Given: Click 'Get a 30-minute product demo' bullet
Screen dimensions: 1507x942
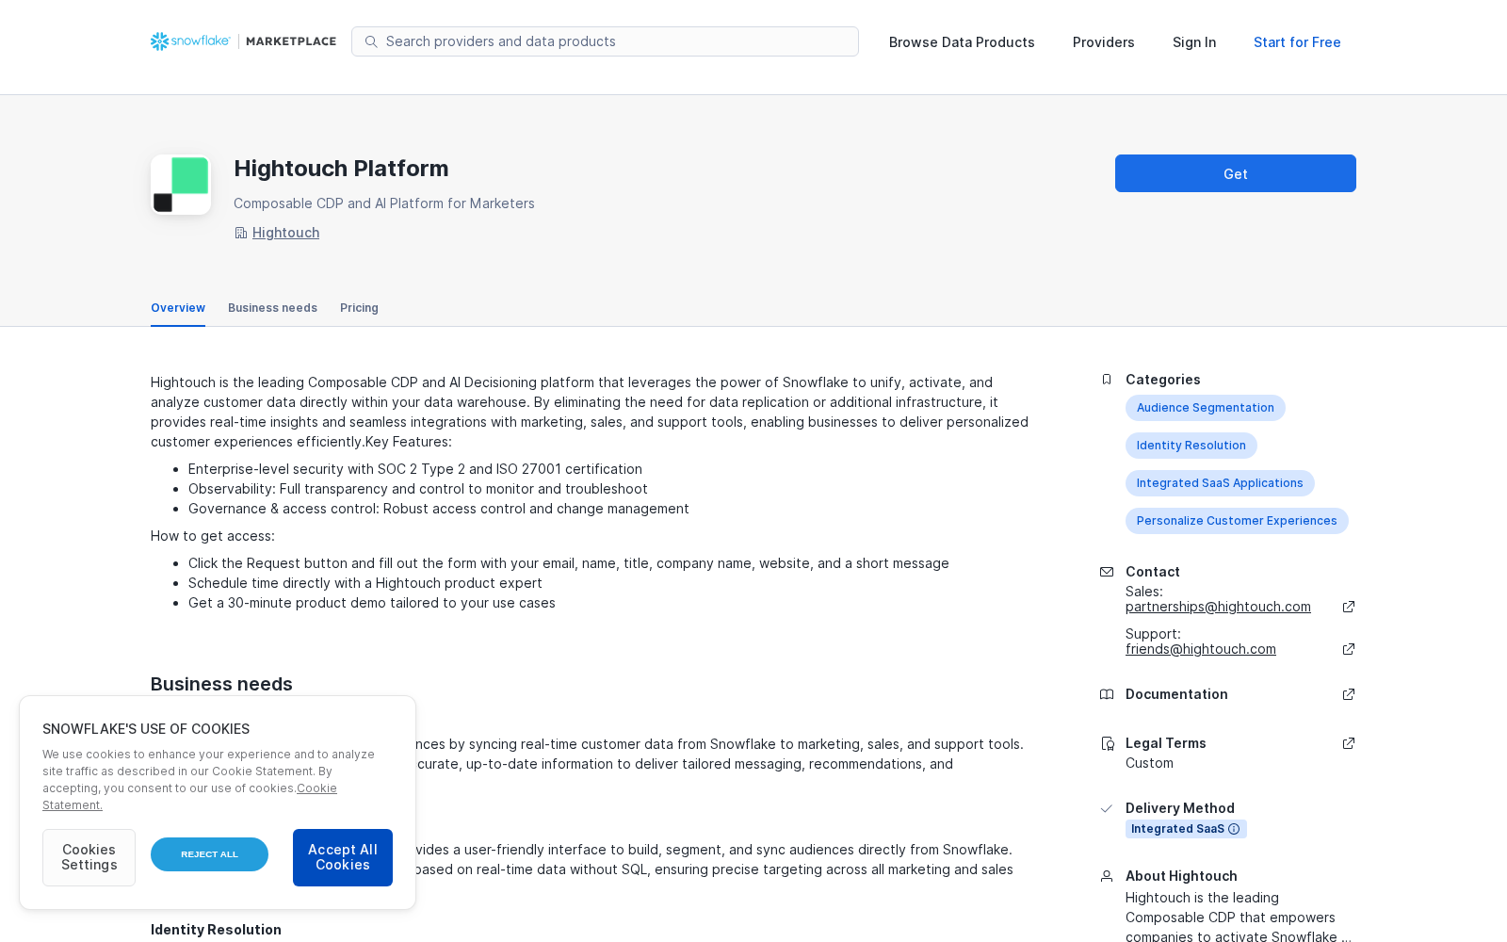Looking at the screenshot, I should click(x=372, y=603).
